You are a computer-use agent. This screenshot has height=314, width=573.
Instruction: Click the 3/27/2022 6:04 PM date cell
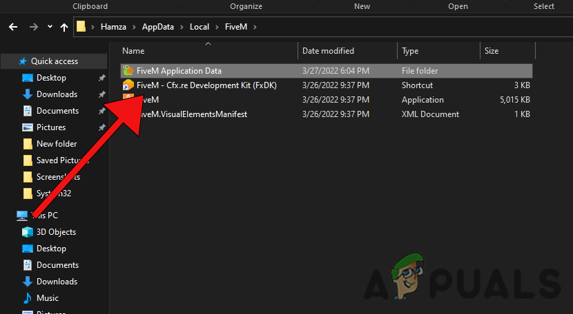coord(336,71)
